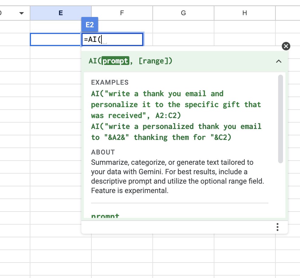Open the overflow options below the help panel
The width and height of the screenshot is (300, 278).
click(277, 227)
